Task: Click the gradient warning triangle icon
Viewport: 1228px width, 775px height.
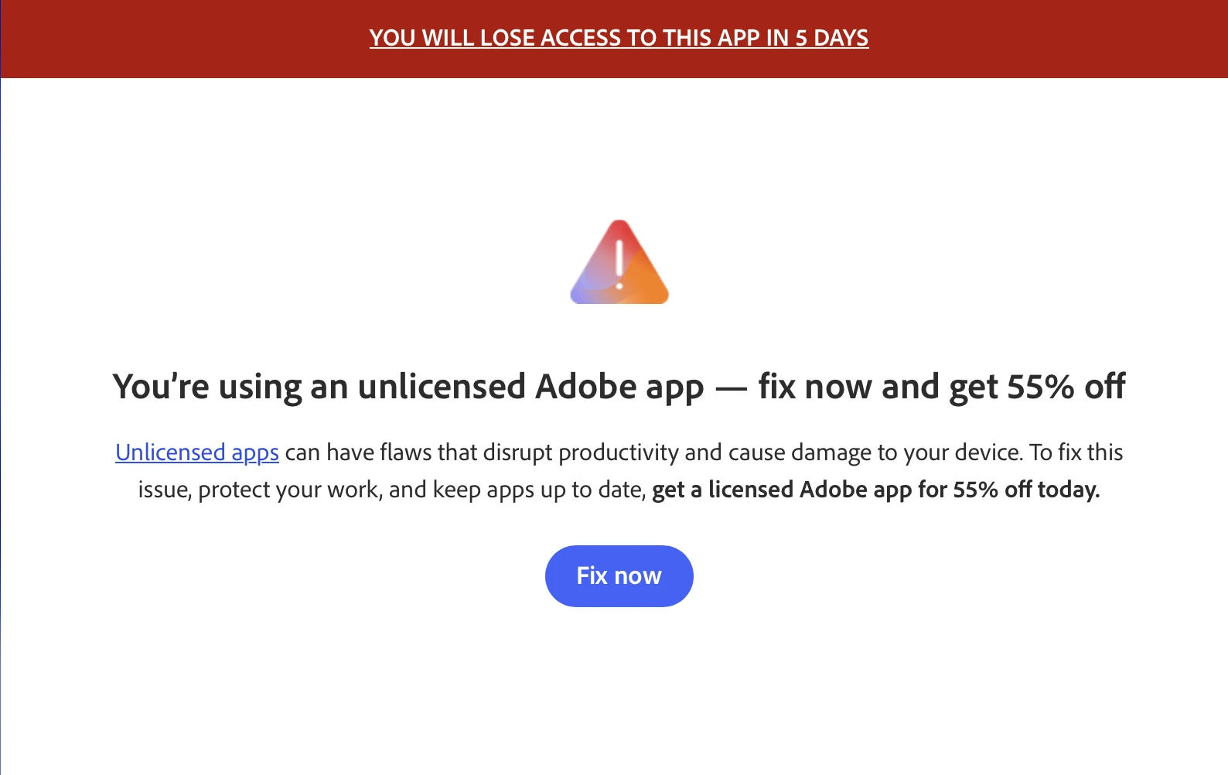Action: 619,262
